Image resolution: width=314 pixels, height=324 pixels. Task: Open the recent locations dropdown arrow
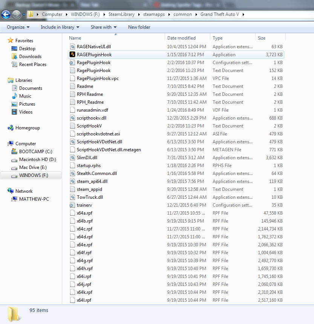click(x=24, y=14)
